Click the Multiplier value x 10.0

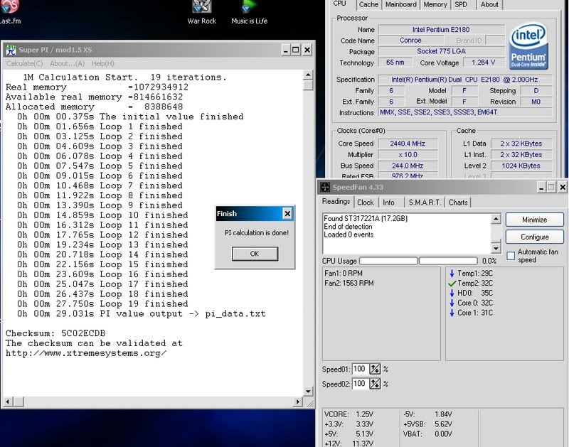click(x=408, y=155)
